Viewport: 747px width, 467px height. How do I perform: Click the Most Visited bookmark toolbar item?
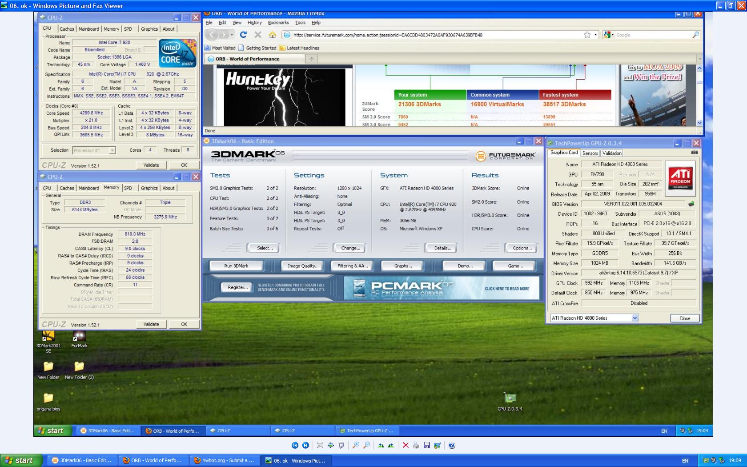point(220,48)
